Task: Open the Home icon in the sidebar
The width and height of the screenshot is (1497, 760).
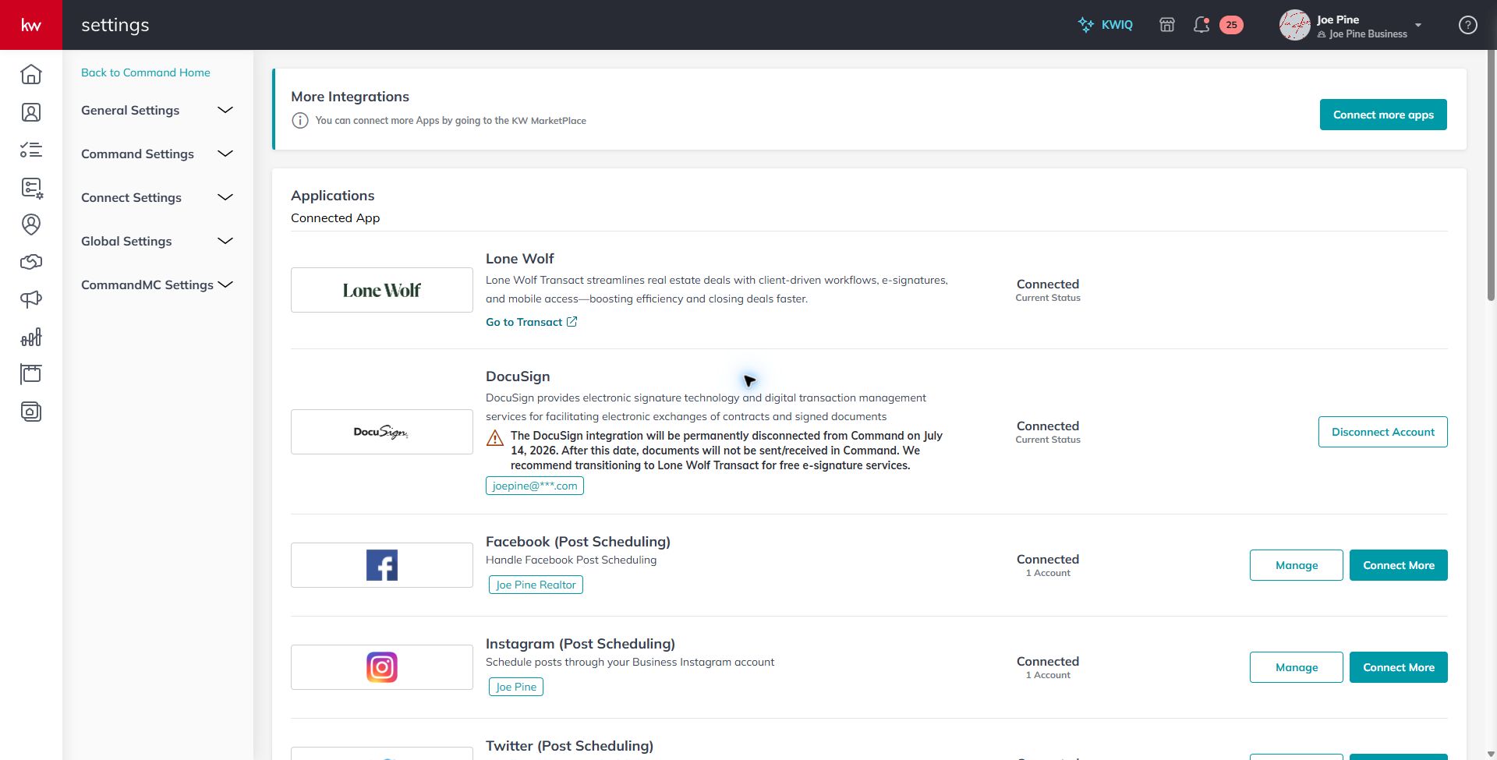Action: [x=31, y=74]
